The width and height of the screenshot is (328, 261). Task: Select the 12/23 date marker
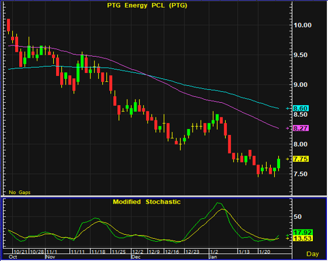193,252
